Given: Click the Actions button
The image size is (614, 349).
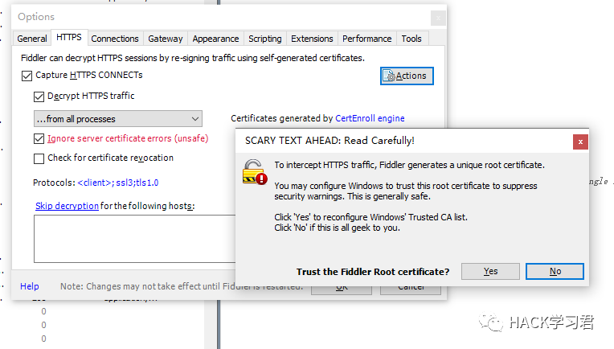Looking at the screenshot, I should [407, 76].
